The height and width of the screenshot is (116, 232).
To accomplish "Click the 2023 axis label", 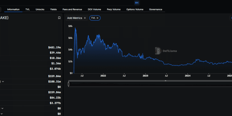I will pos(145,76).
